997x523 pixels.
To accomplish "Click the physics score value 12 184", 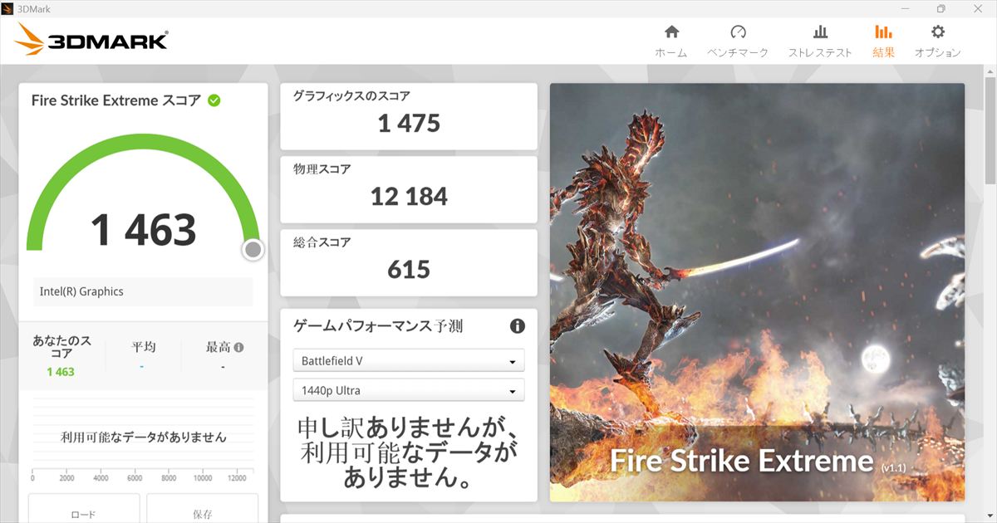I will coord(409,197).
